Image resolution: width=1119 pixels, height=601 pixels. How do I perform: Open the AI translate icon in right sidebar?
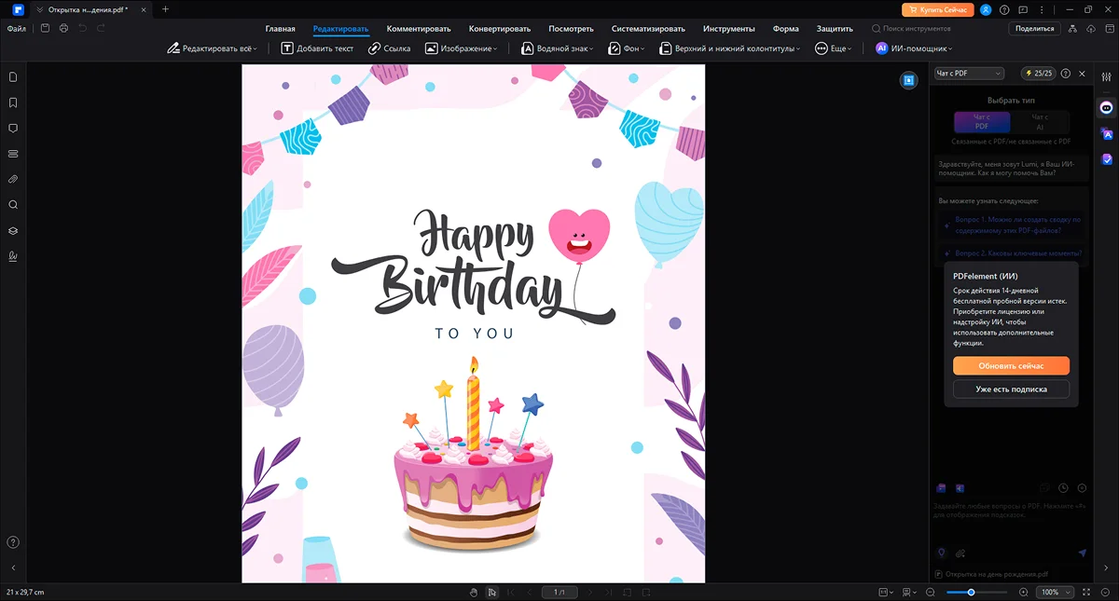pyautogui.click(x=1107, y=134)
